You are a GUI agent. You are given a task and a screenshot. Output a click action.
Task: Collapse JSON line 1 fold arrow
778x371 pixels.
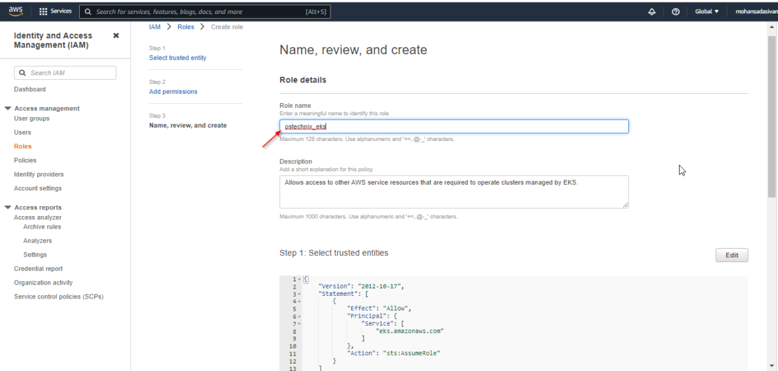pyautogui.click(x=299, y=279)
